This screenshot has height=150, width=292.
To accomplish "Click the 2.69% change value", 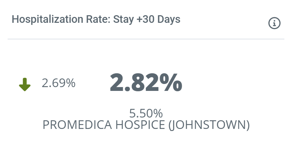I will click(x=58, y=83).
